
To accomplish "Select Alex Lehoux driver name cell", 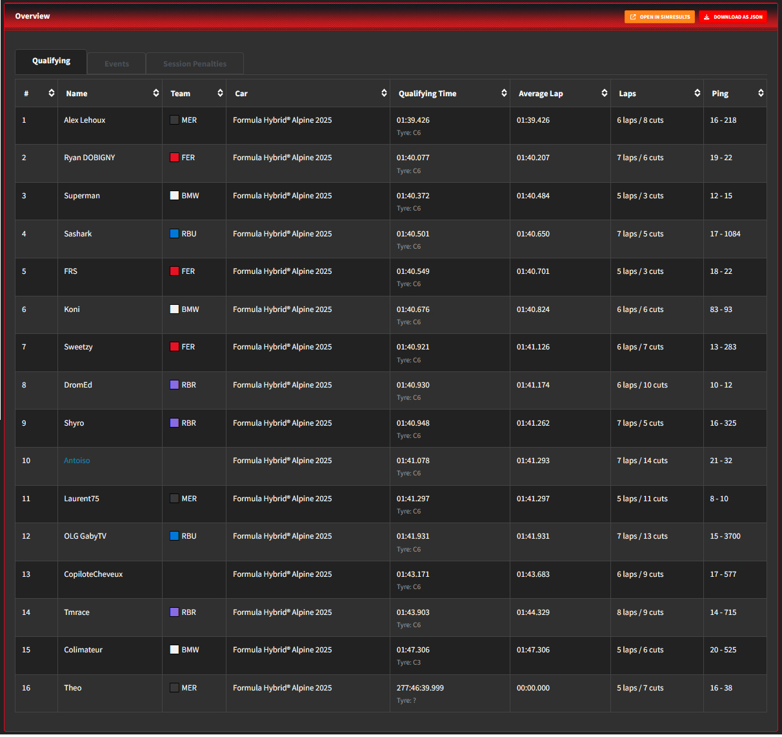I will [x=85, y=120].
